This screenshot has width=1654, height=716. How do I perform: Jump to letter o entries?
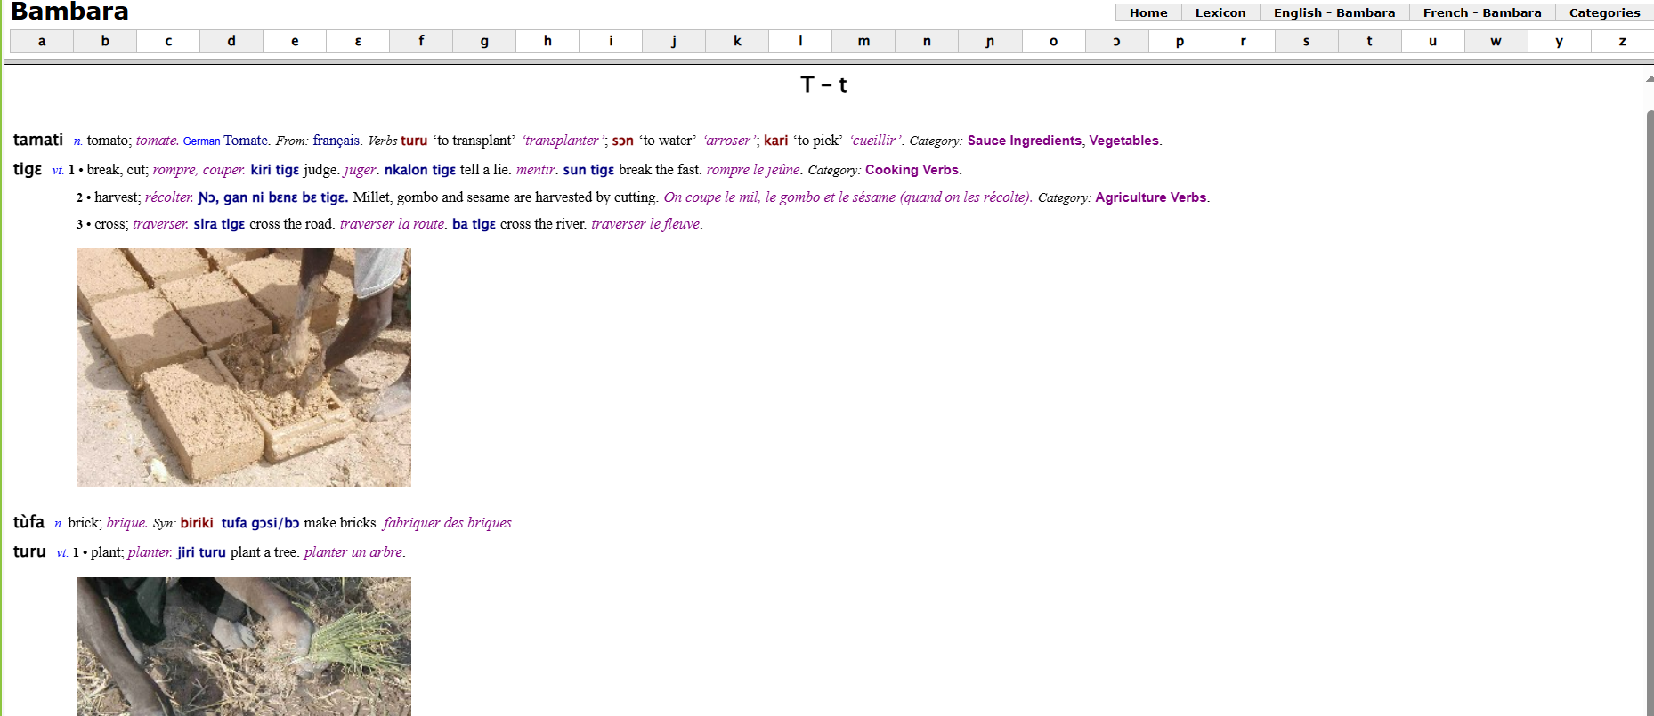pos(1053,41)
